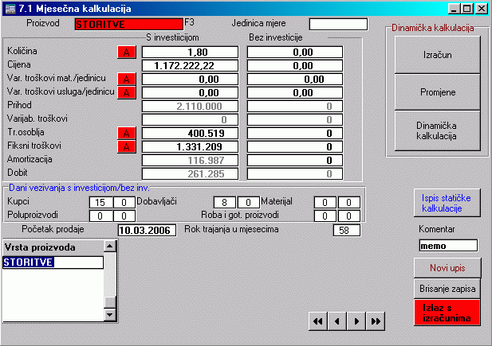The height and width of the screenshot is (346, 492).
Task: Jump to the last record
Action: pos(376,321)
